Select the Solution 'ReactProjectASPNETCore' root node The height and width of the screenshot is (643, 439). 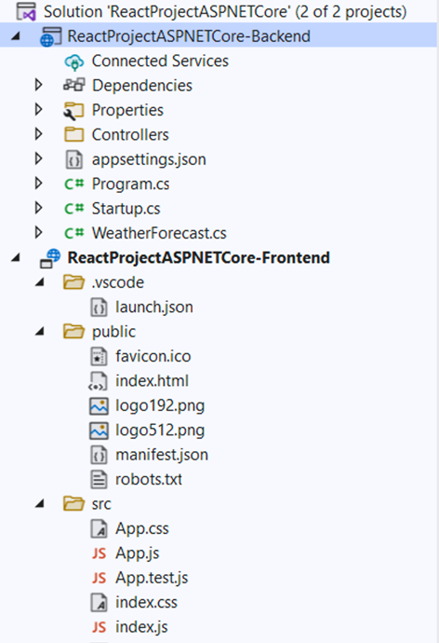[x=225, y=12]
